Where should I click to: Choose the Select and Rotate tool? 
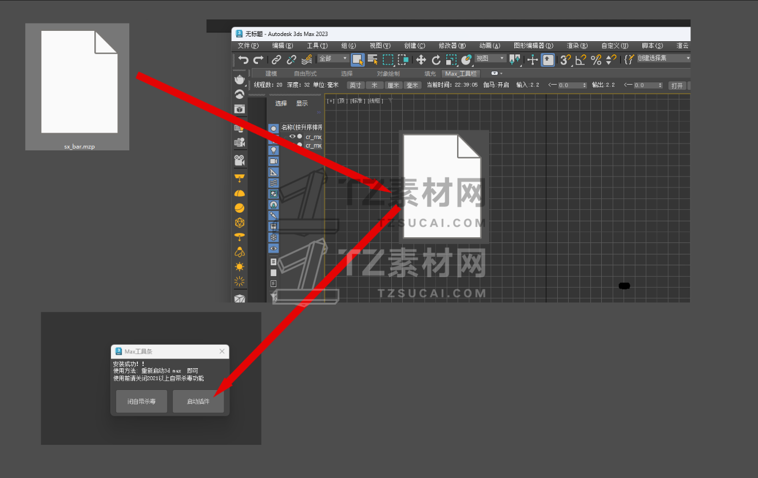tap(436, 59)
